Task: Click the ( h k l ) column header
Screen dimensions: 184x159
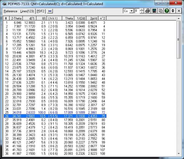Action: coord(54,18)
